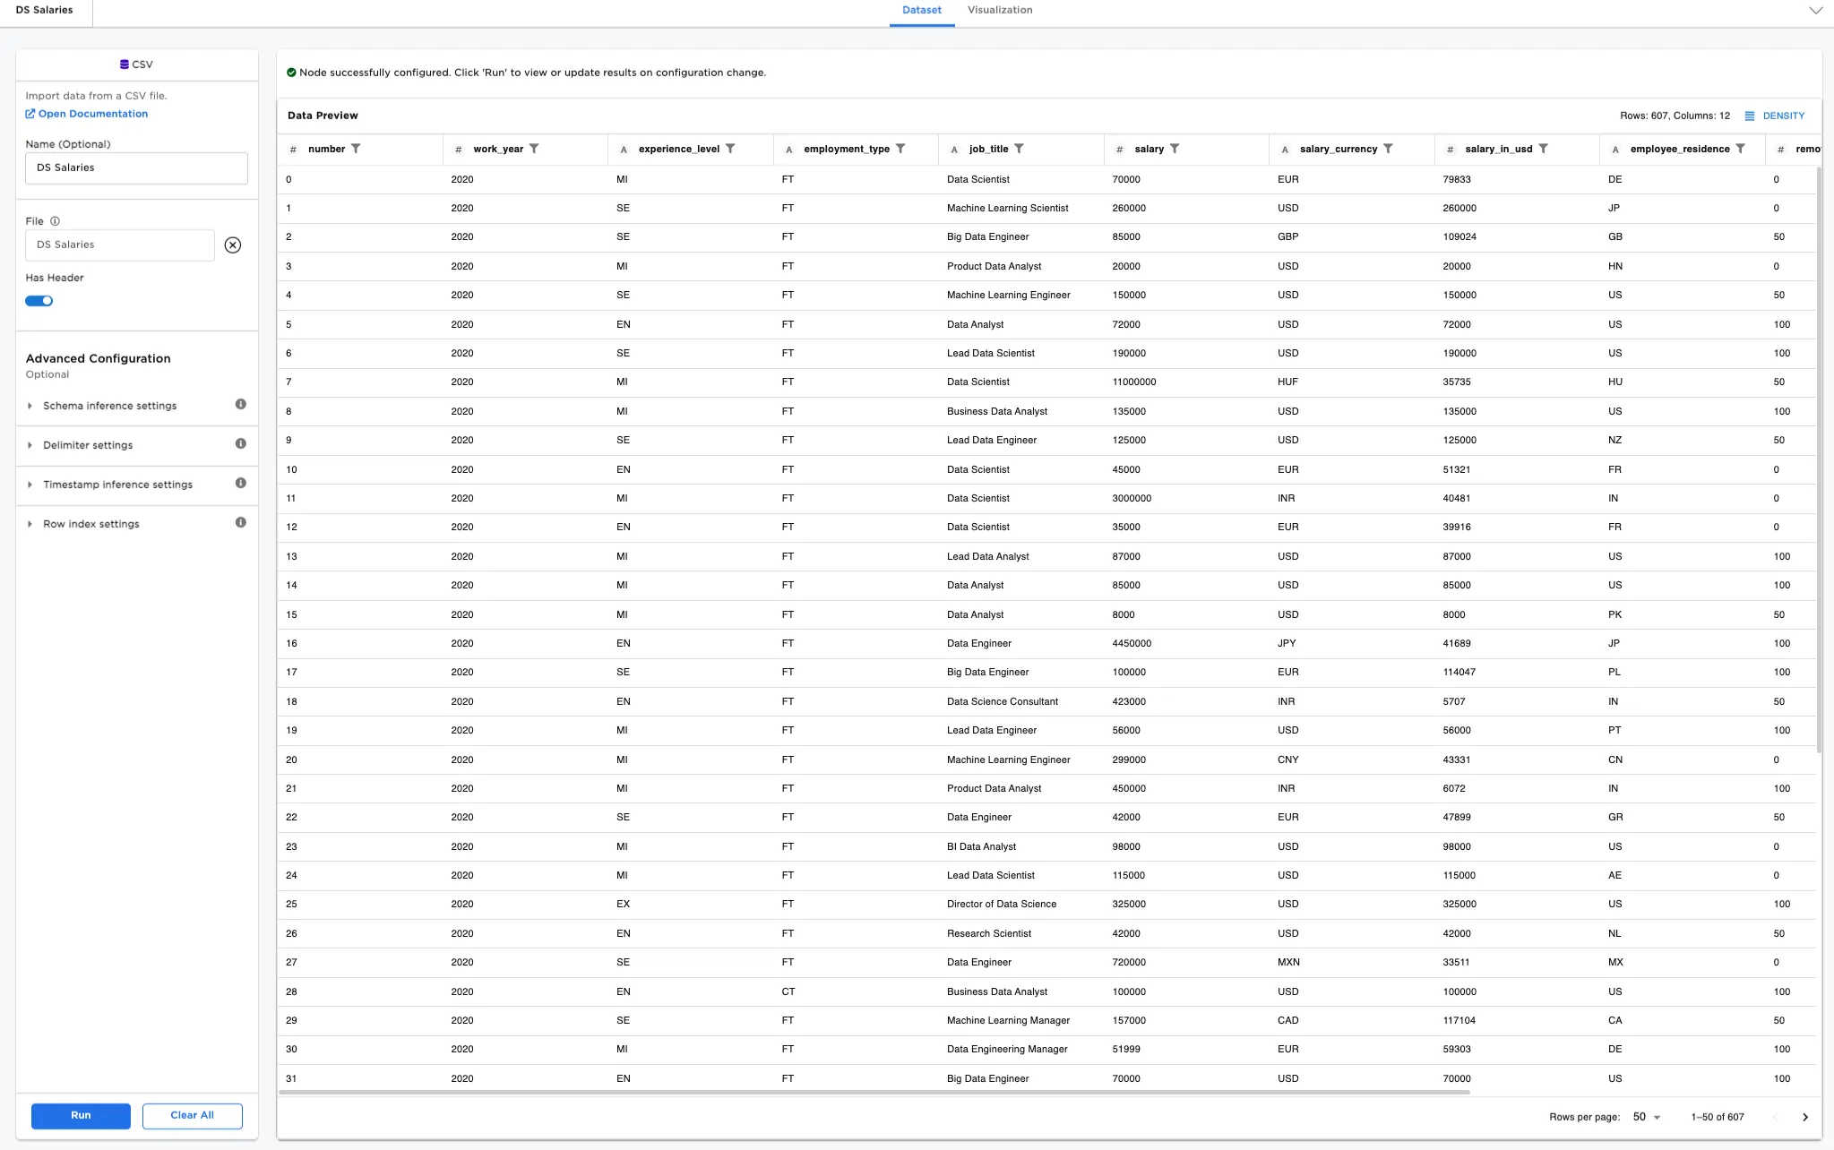Go to next page of rows
The height and width of the screenshot is (1150, 1834).
coord(1804,1117)
